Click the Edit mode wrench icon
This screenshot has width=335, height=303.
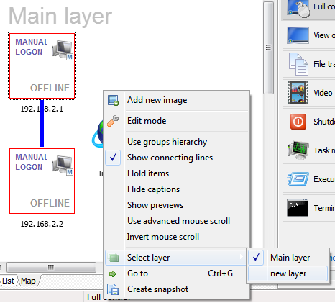[113, 121]
